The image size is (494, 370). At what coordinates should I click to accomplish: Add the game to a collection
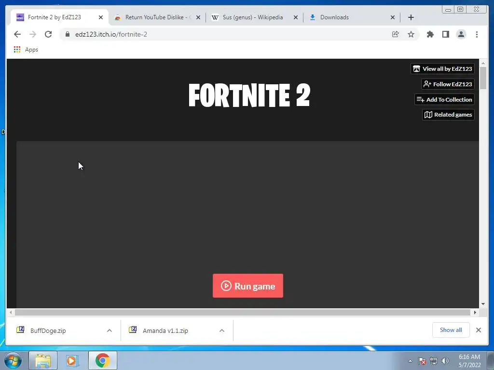coord(444,99)
